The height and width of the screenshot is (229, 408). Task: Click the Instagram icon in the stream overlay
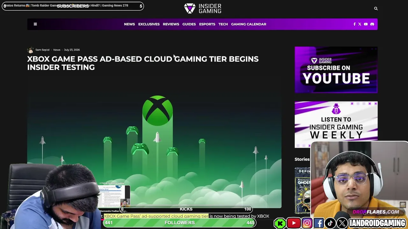pyautogui.click(x=307, y=223)
